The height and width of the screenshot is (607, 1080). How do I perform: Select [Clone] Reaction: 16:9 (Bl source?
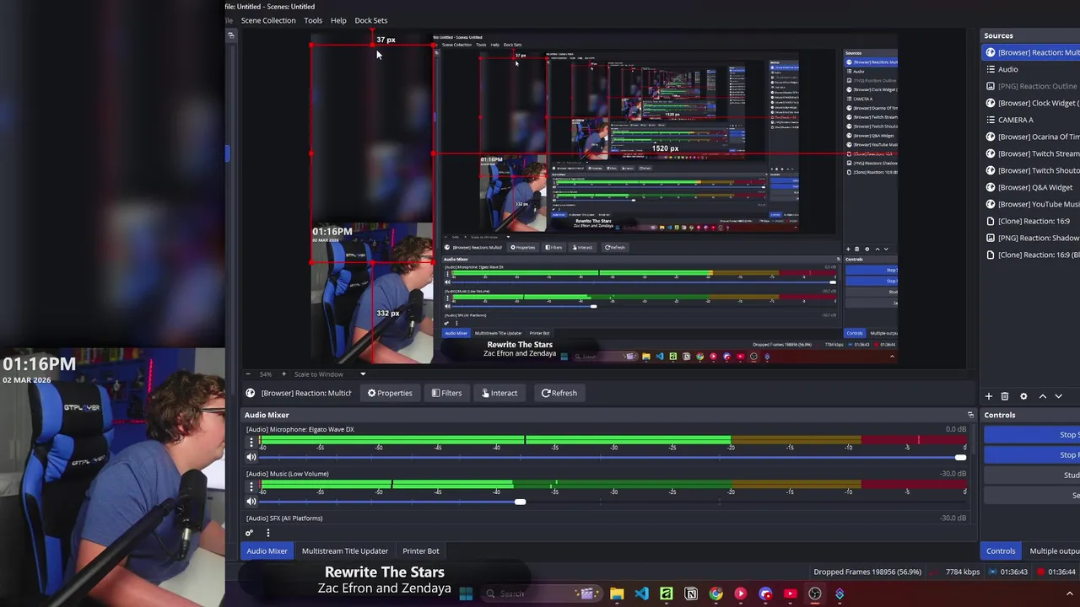tap(1032, 255)
